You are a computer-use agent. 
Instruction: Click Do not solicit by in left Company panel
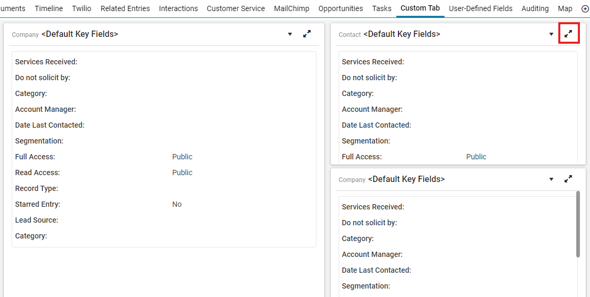[x=42, y=78]
